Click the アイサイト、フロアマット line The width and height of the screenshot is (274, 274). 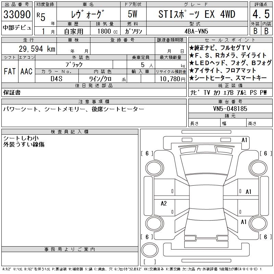pos(223,70)
